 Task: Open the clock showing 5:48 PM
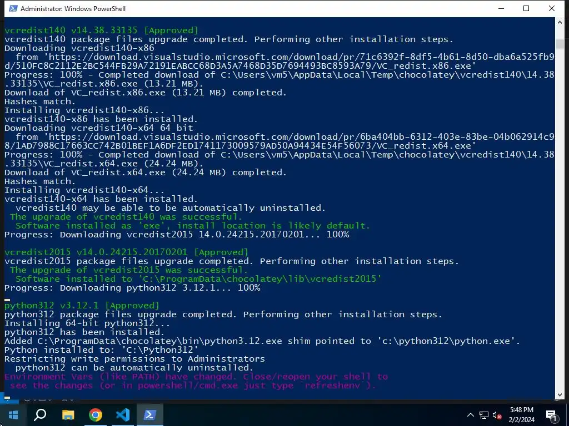pos(521,415)
